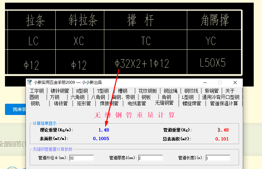Select the 焊接钢管 tab

(x=109, y=103)
